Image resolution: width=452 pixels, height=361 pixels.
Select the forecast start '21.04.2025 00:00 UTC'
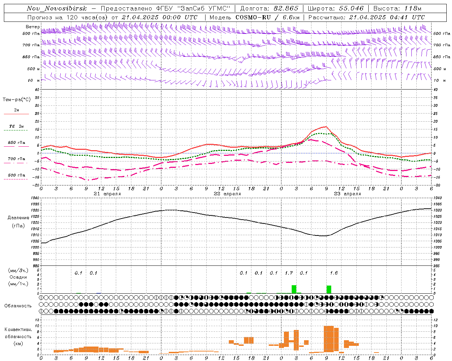160,17
